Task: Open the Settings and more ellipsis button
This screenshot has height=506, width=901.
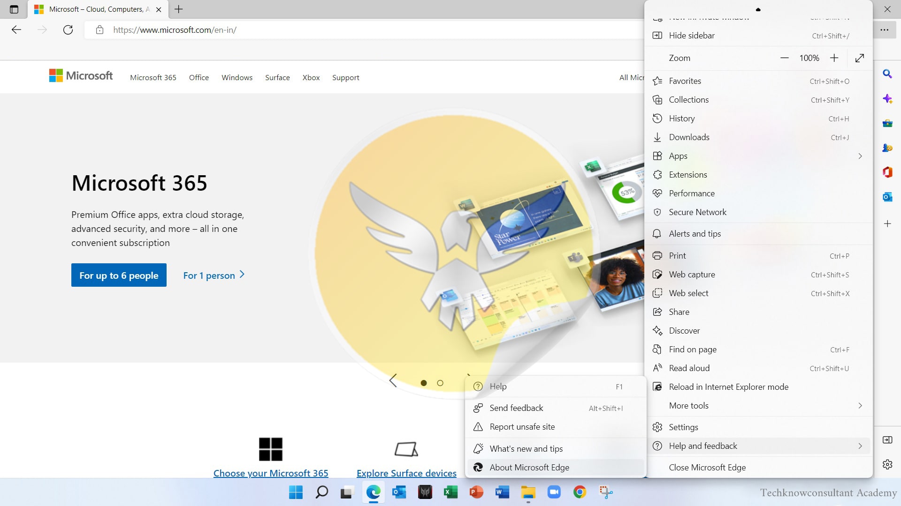Action: click(884, 30)
